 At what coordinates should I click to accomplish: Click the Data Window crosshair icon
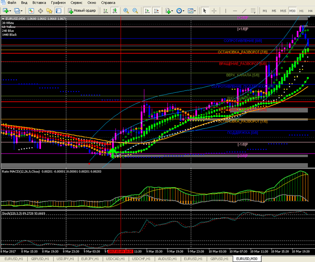click(40, 11)
